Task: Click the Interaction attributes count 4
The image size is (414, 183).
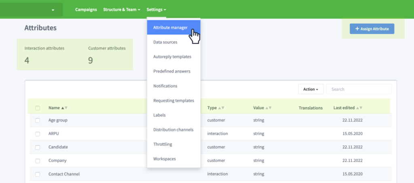Action: (27, 60)
